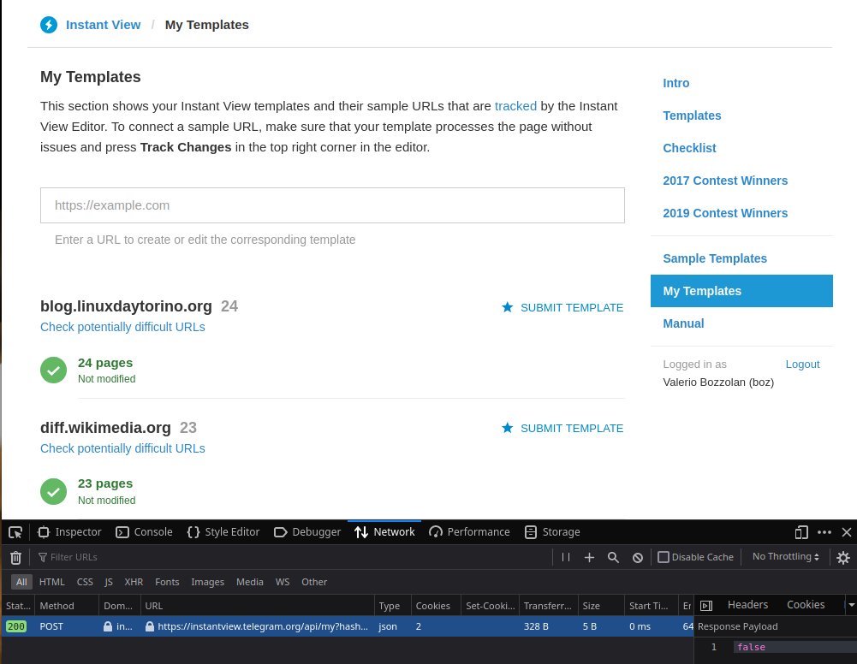
Task: Filter requests by WS
Action: (x=283, y=582)
